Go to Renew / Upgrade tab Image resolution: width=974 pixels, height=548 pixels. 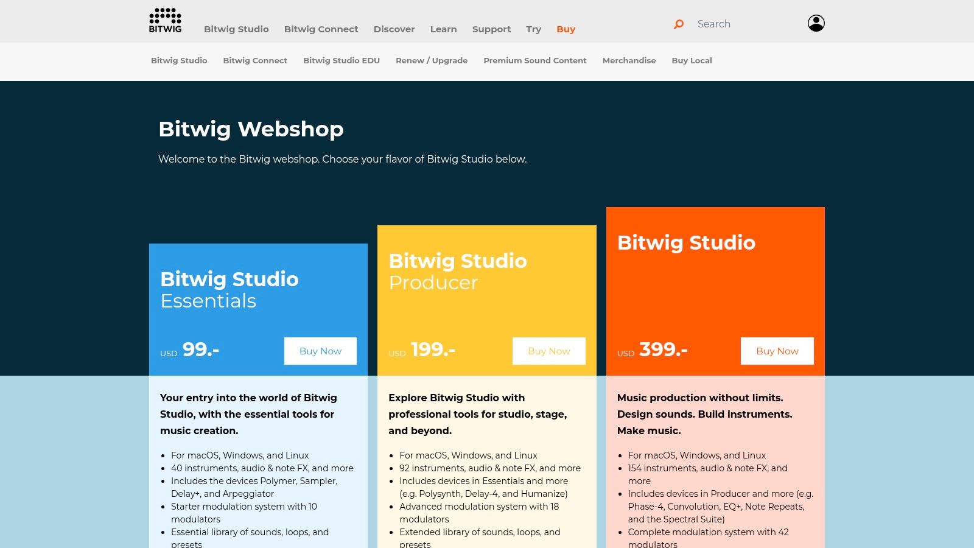432,60
